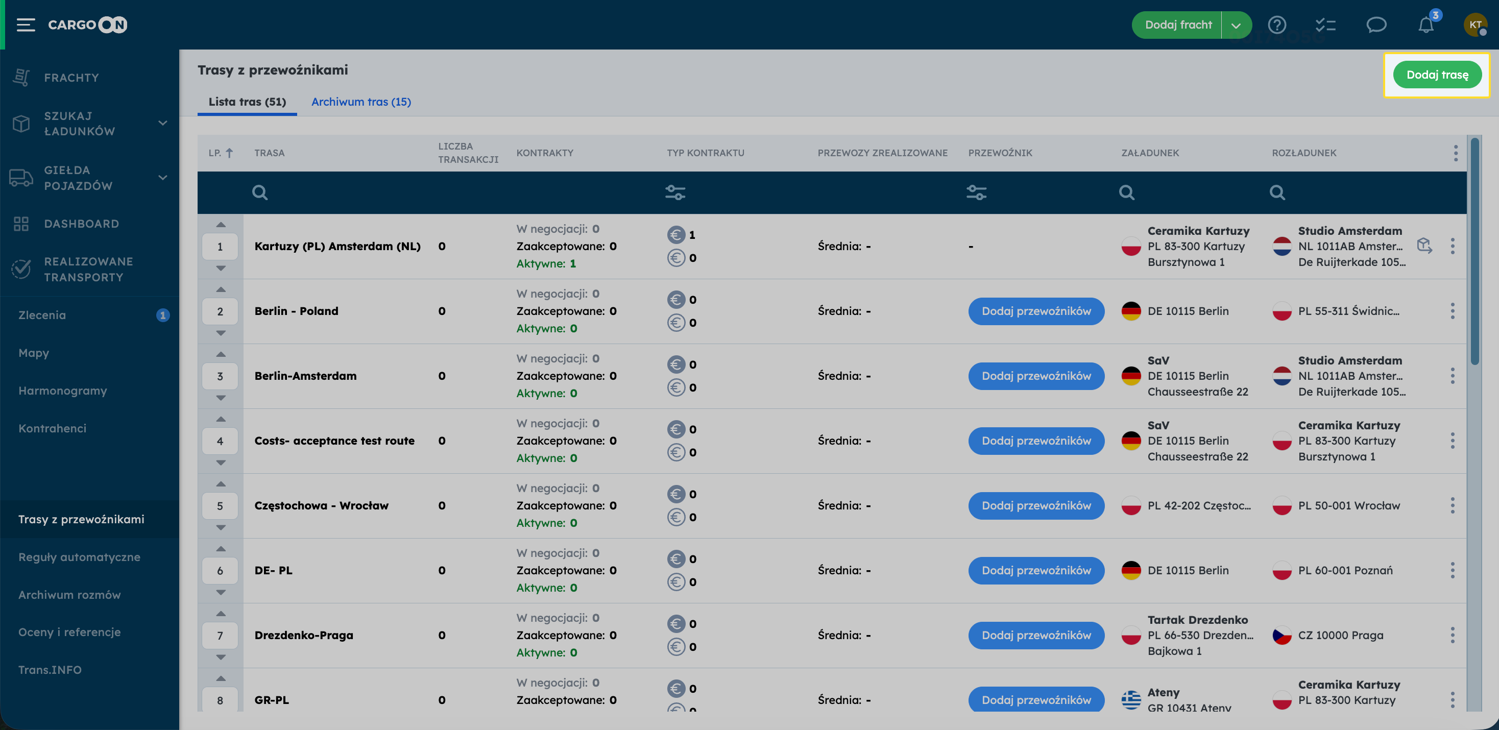Open the Przewoźnik filter icon
This screenshot has height=730, width=1499.
[x=977, y=192]
